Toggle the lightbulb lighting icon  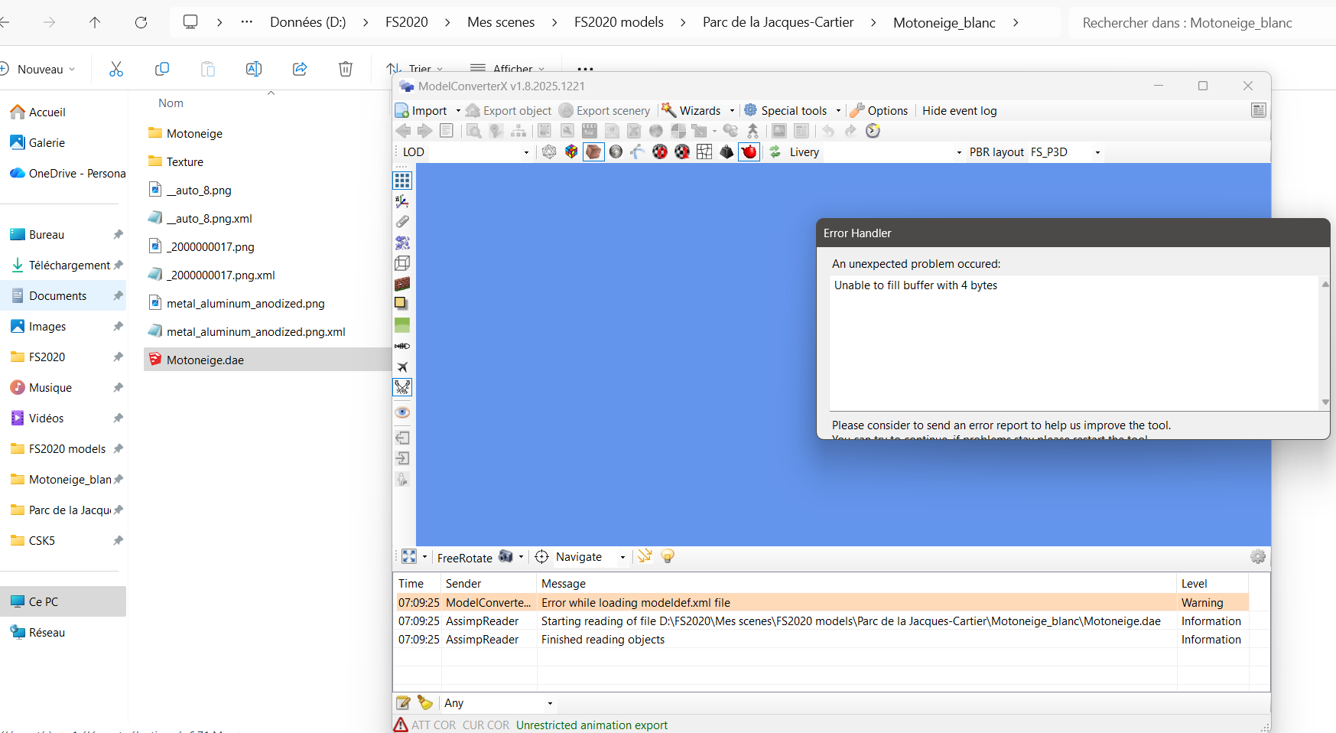click(x=668, y=556)
